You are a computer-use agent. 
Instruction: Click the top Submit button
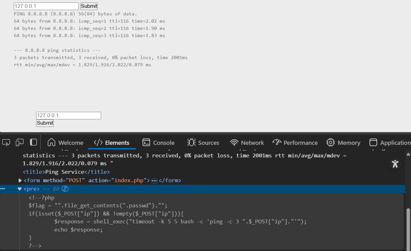89,6
